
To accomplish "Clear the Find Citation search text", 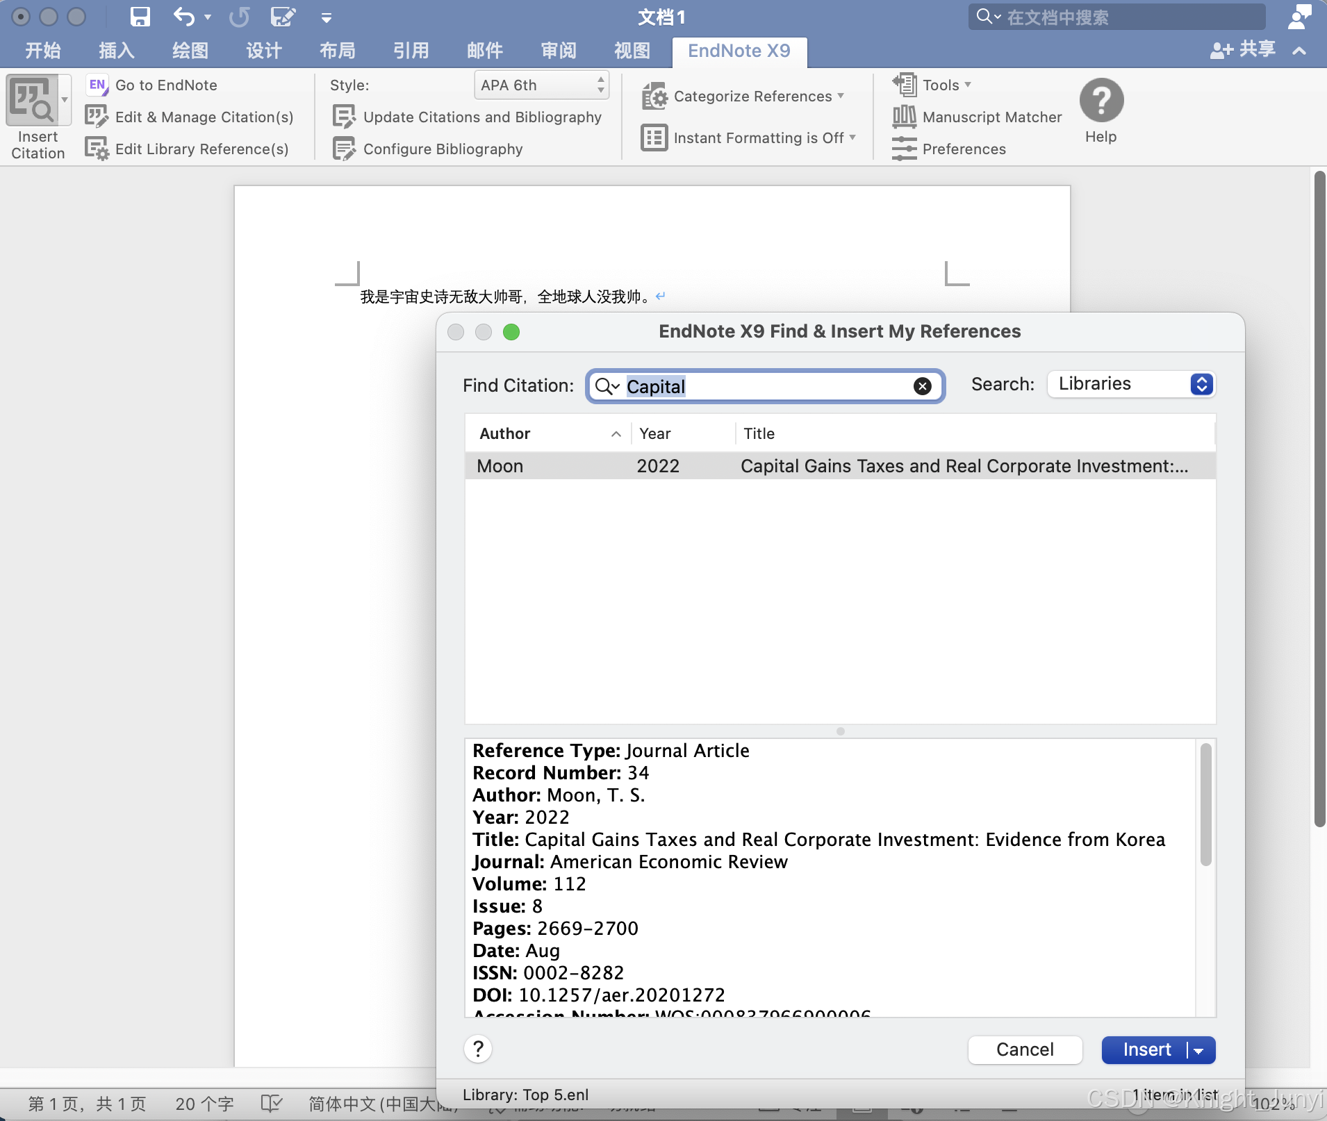I will (923, 386).
